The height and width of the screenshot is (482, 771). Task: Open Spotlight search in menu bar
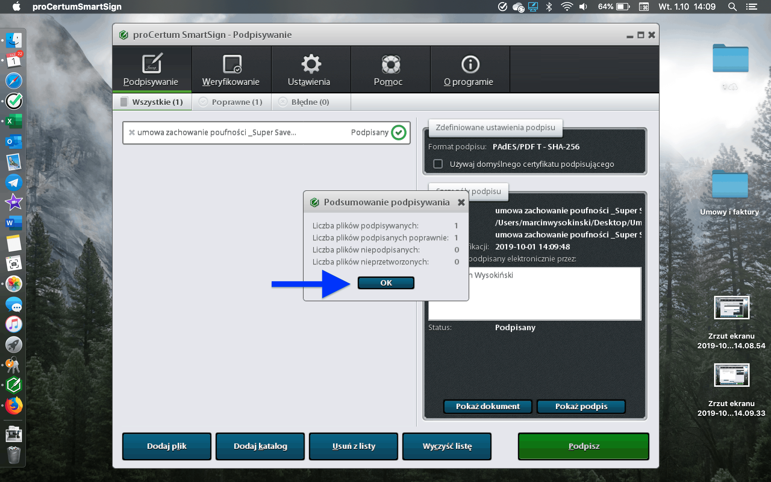pos(732,7)
